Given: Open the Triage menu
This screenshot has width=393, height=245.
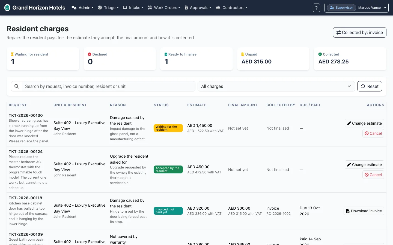Looking at the screenshot, I should pos(108,8).
